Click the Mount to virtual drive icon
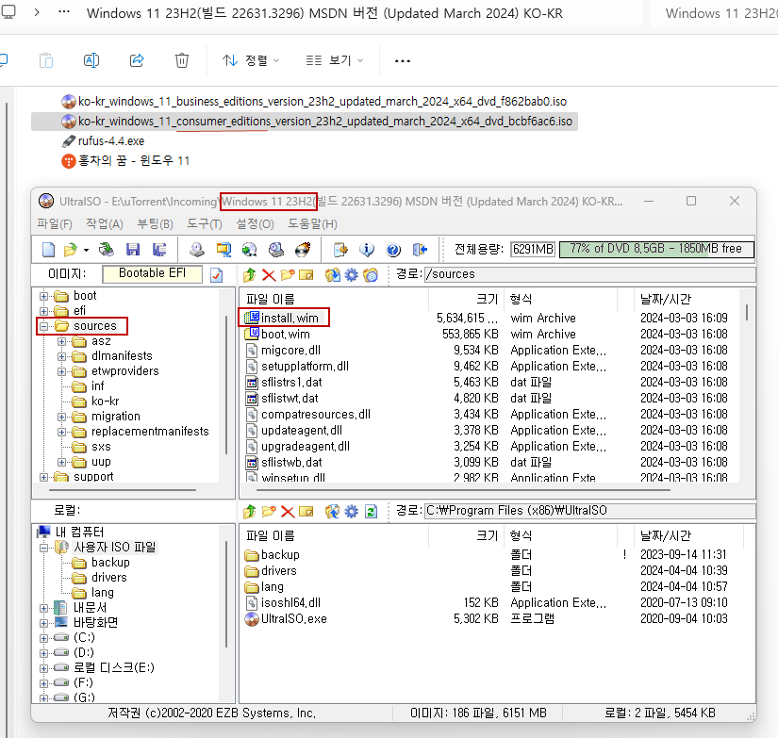 click(276, 250)
